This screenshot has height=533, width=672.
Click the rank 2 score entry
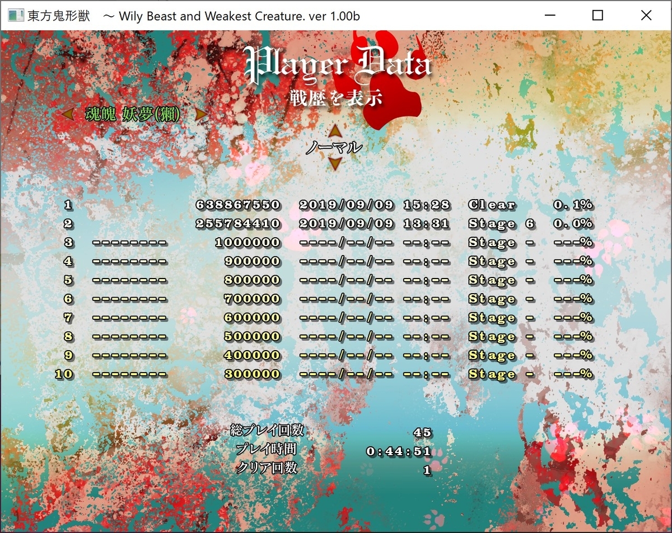tap(237, 224)
